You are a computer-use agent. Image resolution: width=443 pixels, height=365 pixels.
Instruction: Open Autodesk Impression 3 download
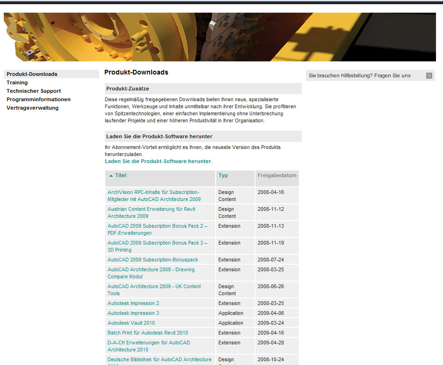point(133,313)
